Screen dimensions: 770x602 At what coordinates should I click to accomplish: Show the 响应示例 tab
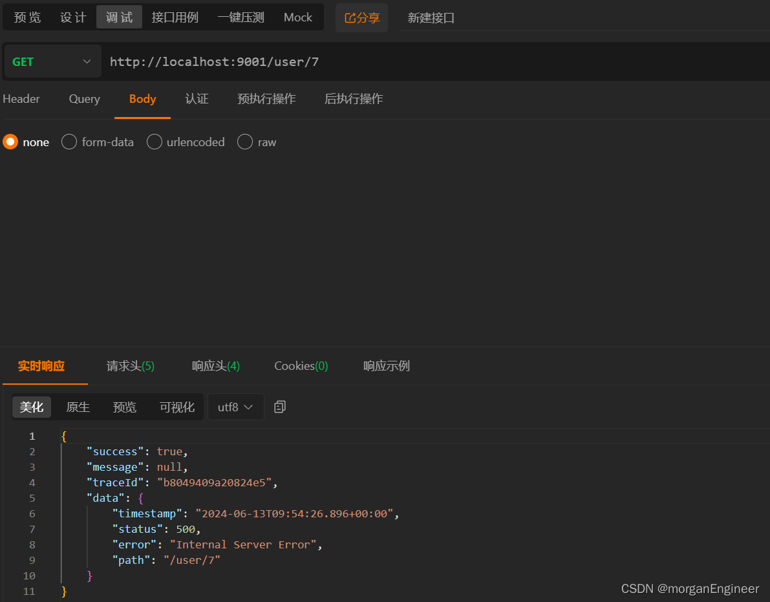click(x=387, y=366)
